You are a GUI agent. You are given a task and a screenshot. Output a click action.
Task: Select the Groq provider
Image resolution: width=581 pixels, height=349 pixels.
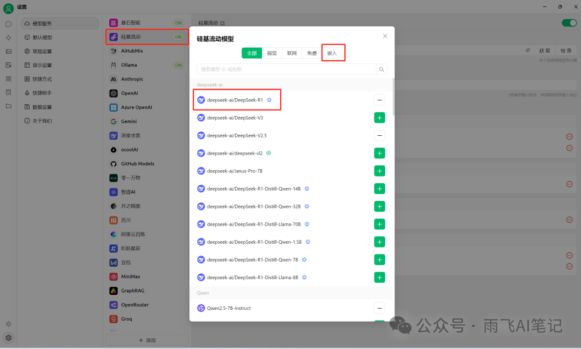coord(147,319)
